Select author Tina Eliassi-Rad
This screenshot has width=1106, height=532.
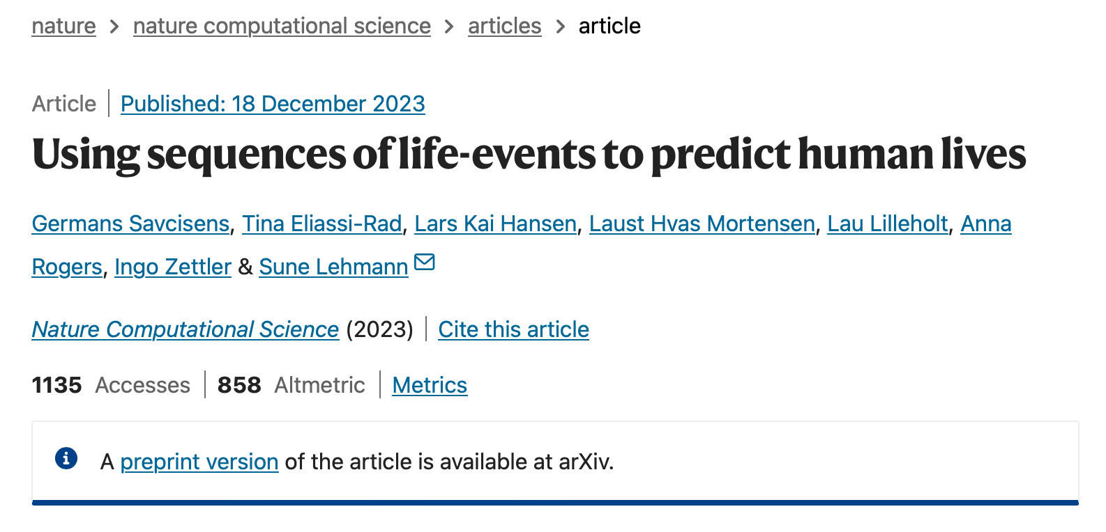tap(321, 224)
